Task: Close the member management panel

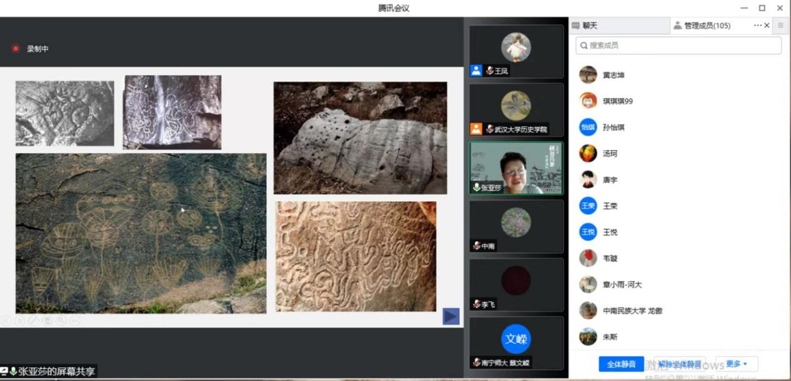Action: tap(767, 26)
